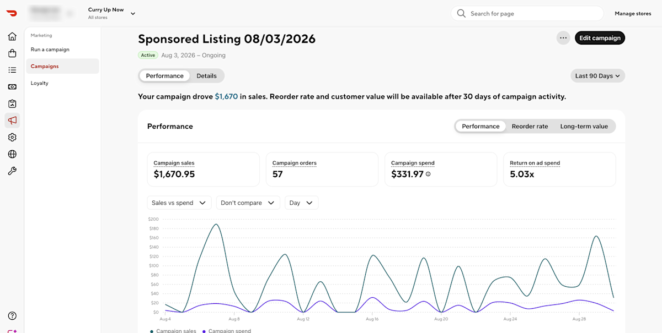Open the Menu list icon in sidebar
This screenshot has width=662, height=333.
(x=12, y=70)
